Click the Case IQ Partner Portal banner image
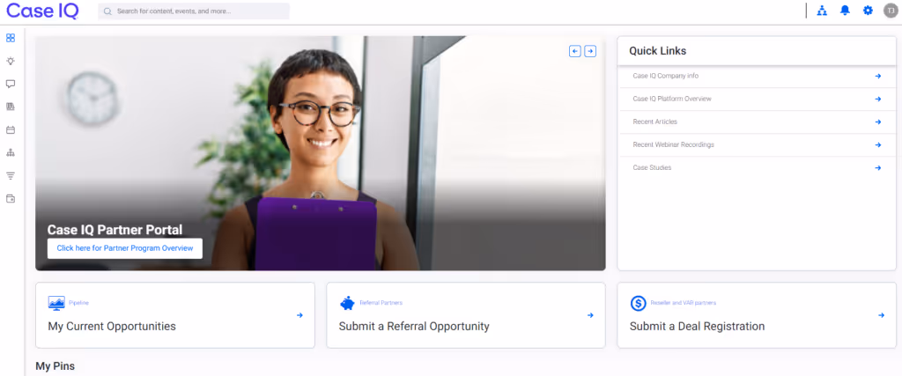This screenshot has width=902, height=376. point(321,153)
